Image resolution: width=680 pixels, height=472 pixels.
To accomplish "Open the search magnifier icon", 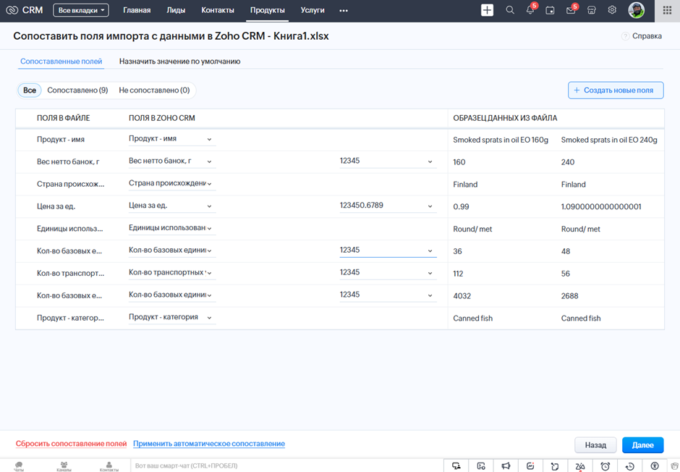I will tap(510, 10).
